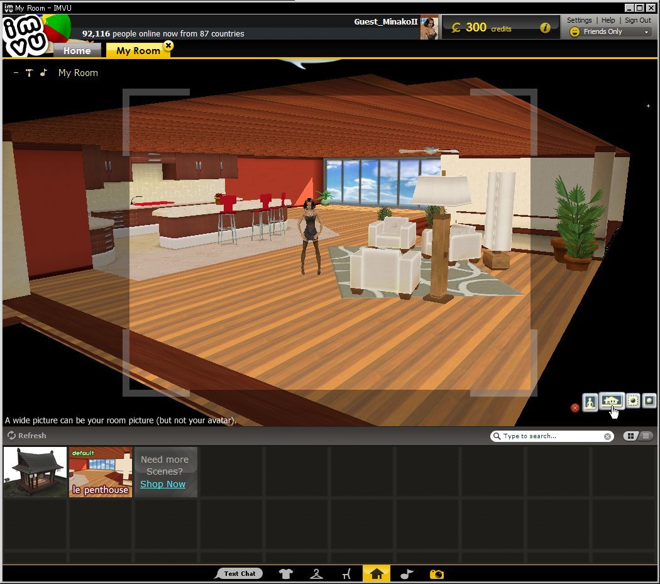Click the Shop Now link
Viewport: 660px width, 584px height.
(x=162, y=484)
